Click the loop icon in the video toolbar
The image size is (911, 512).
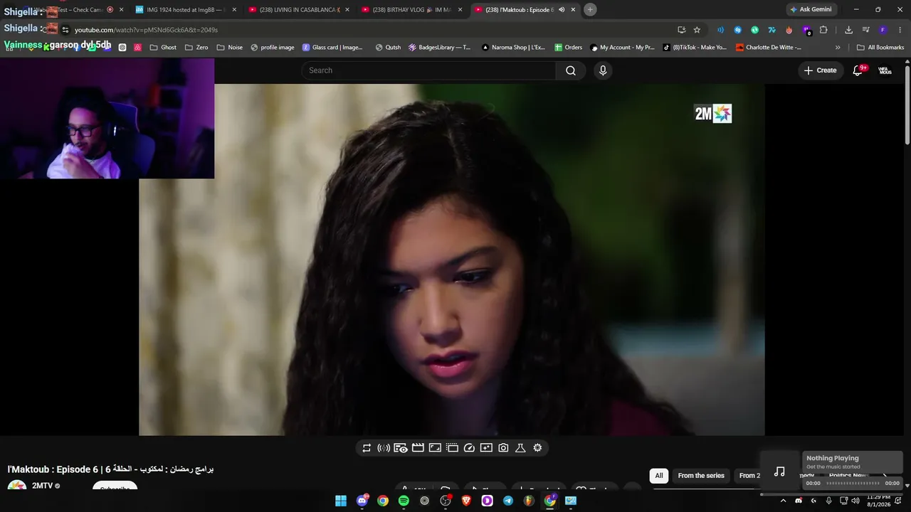(x=367, y=448)
